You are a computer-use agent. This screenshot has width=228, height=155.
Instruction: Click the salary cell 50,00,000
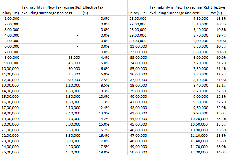point(139,152)
